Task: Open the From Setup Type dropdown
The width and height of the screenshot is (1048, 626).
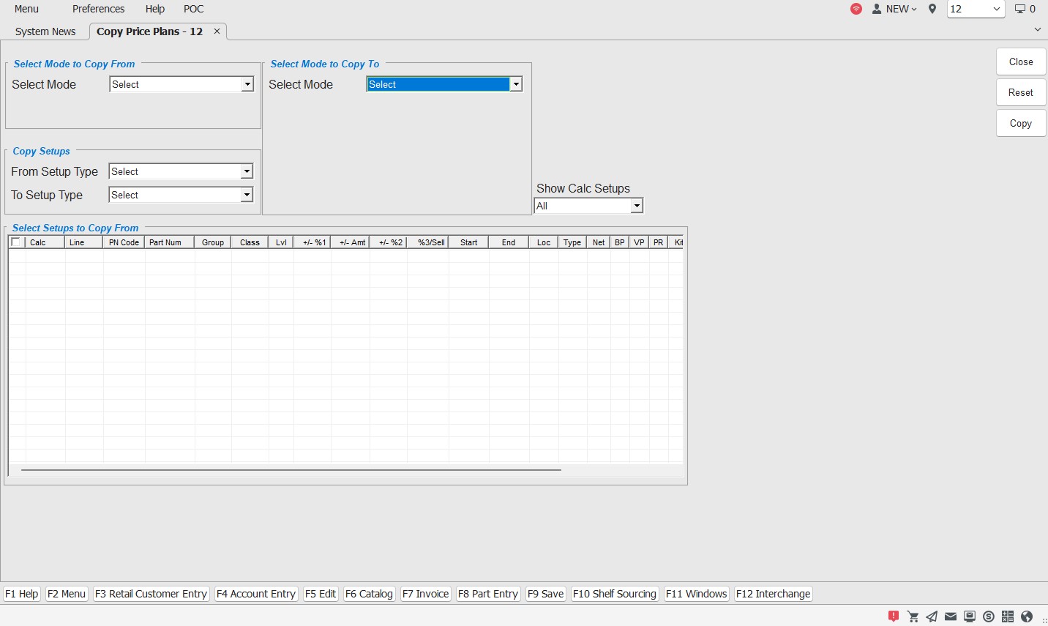Action: click(x=247, y=172)
